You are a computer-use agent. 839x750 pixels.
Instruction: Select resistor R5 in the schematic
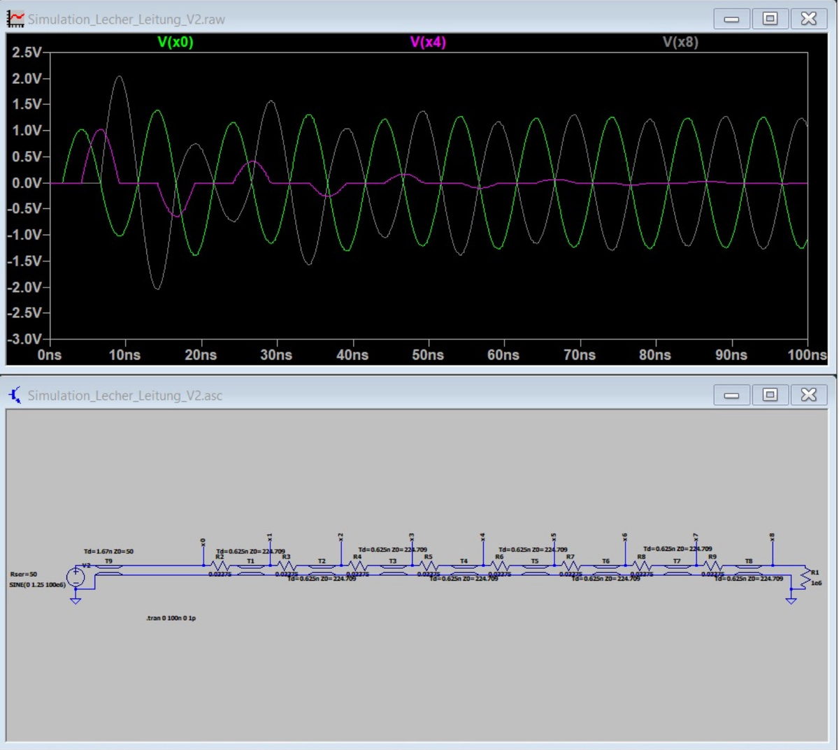click(x=428, y=565)
